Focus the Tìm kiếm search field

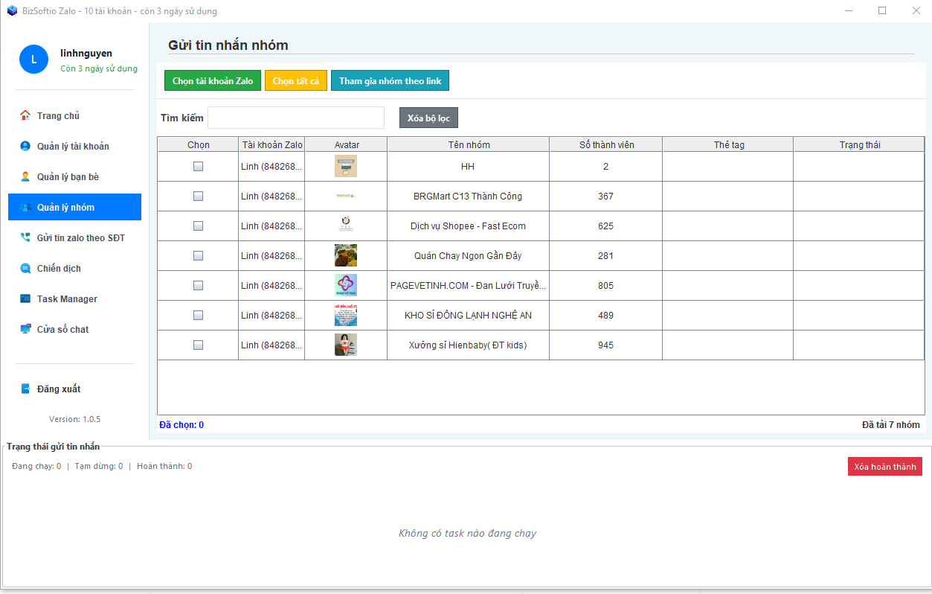click(x=296, y=118)
